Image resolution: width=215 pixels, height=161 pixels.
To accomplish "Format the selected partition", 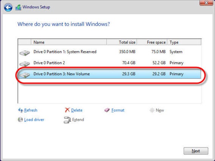I will click(x=118, y=110).
